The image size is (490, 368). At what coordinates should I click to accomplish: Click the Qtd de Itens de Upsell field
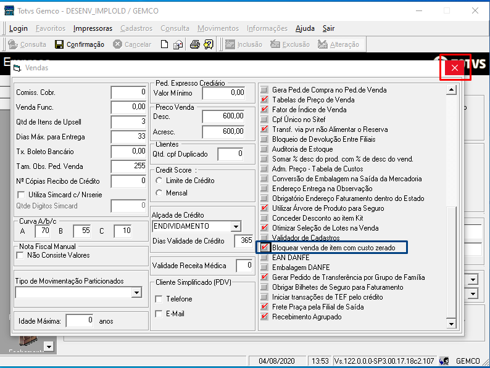point(129,121)
